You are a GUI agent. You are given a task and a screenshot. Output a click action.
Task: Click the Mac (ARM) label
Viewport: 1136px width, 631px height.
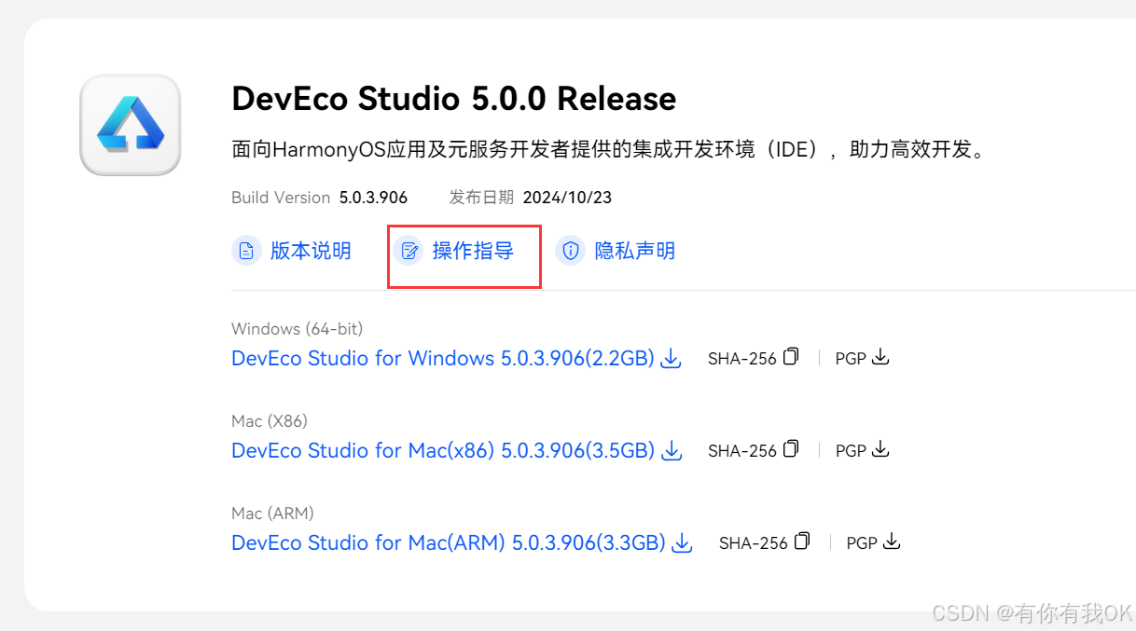click(x=272, y=514)
